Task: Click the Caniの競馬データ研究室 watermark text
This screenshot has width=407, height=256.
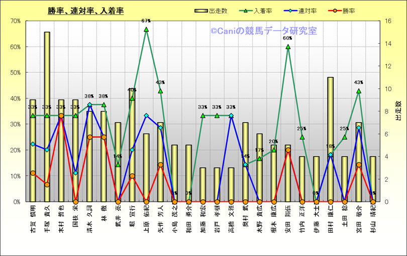Action: [x=263, y=31]
